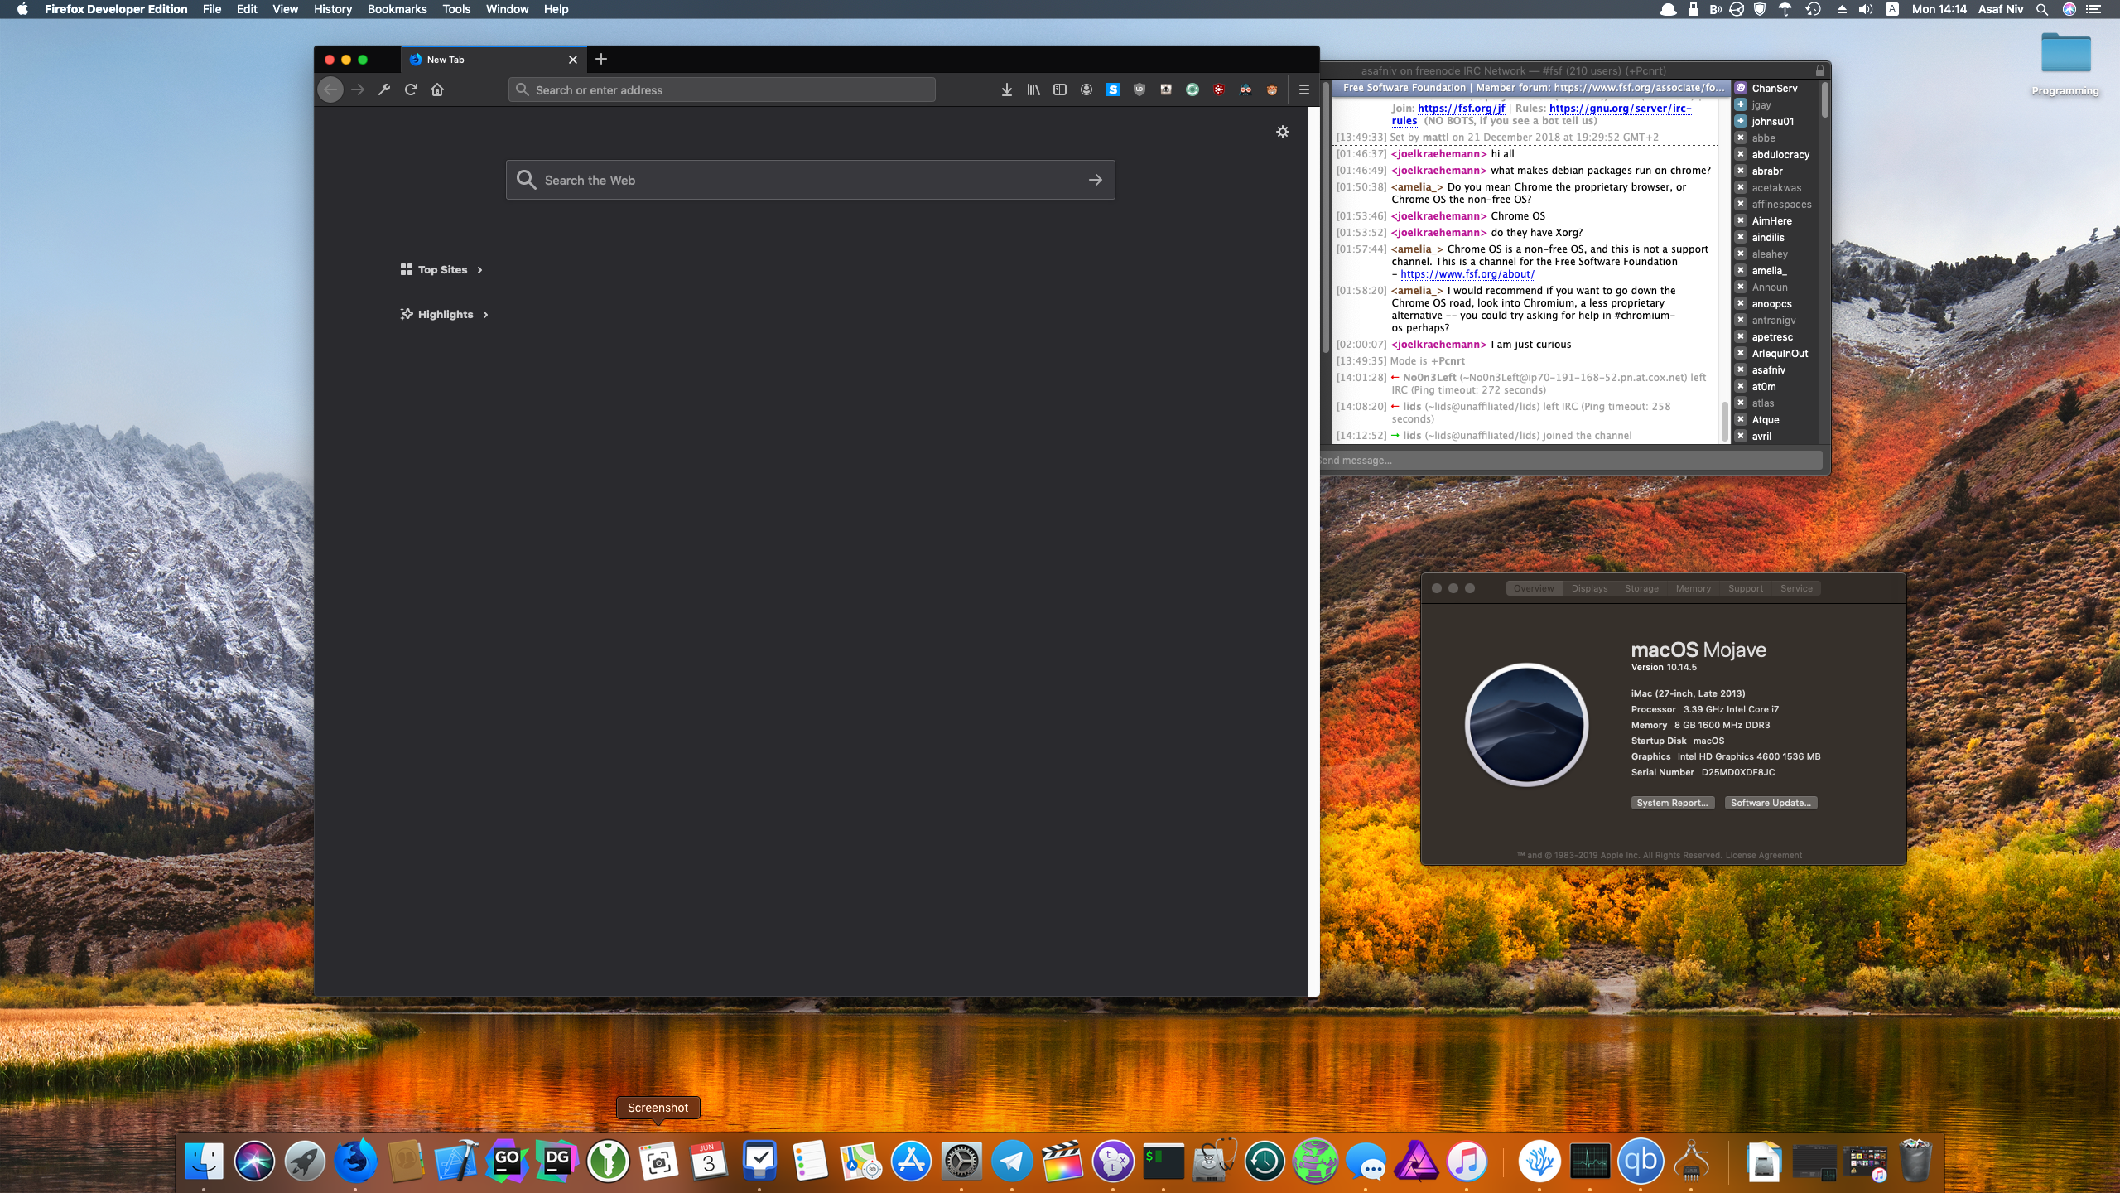Focus the Search or enter address bar
The image size is (2120, 1193).
(x=721, y=89)
